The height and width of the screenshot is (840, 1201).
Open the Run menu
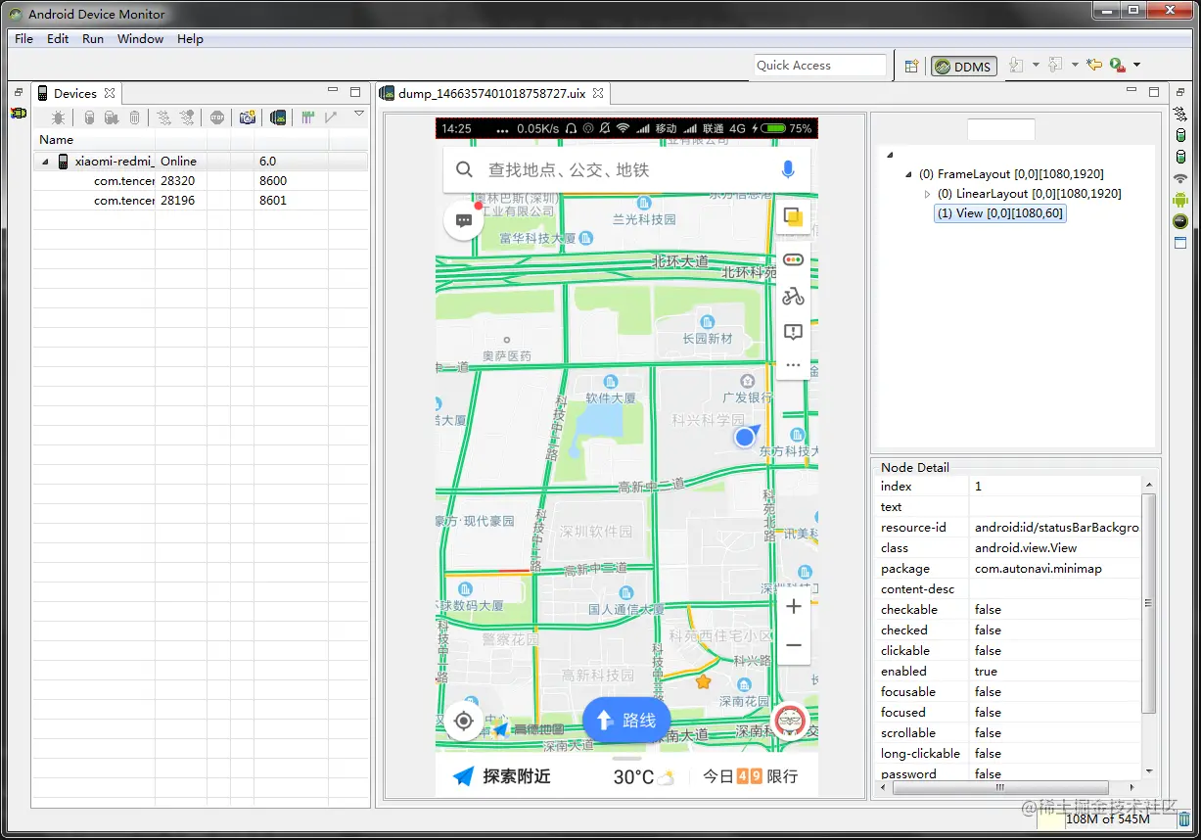93,38
